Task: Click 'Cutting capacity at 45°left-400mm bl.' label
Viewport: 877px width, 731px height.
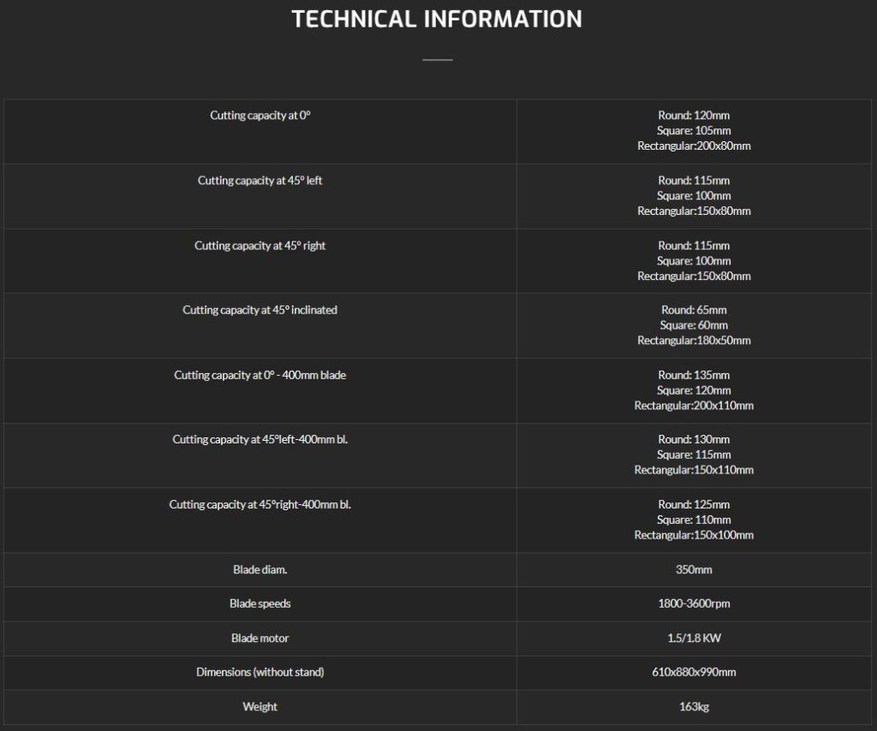Action: 260,439
